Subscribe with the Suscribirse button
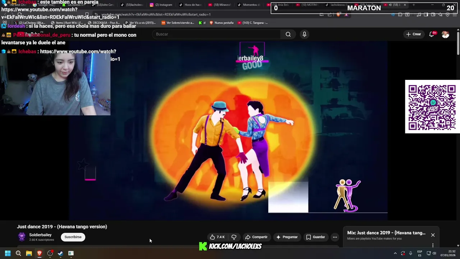The width and height of the screenshot is (460, 259). coord(73,237)
